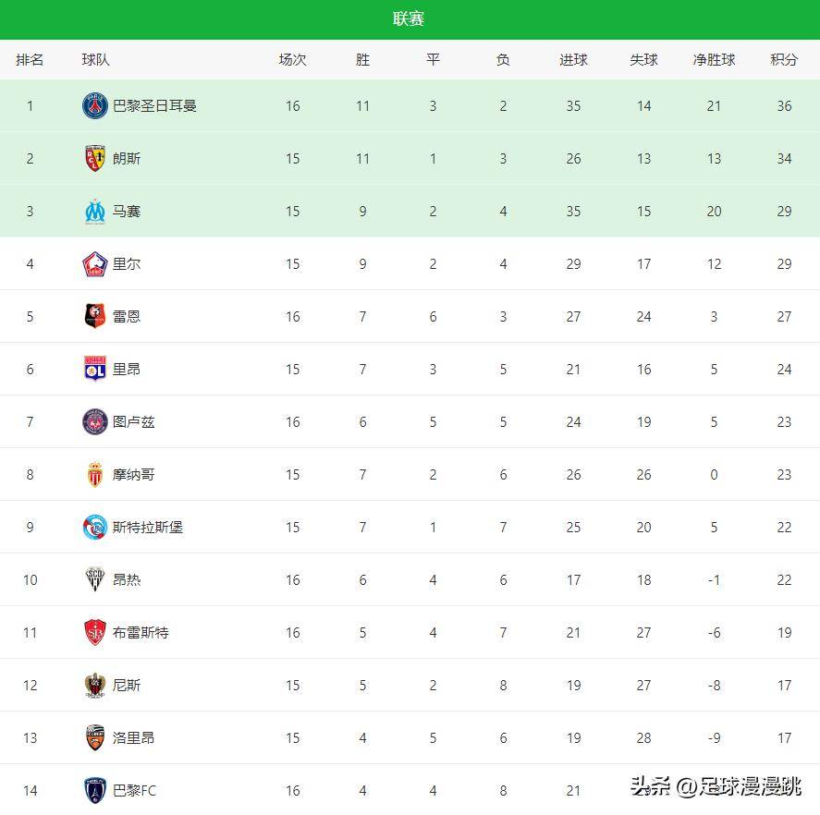The image size is (820, 815).
Task: Click the Lyon (里昂) club badge
Action: (95, 370)
